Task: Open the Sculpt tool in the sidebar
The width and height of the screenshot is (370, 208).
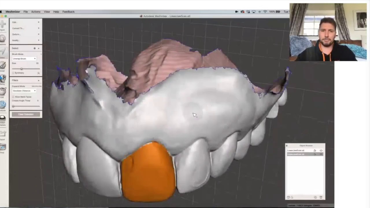Action: coord(3,66)
